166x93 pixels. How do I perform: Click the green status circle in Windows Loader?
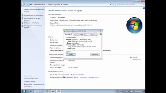pyautogui.click(x=101, y=34)
